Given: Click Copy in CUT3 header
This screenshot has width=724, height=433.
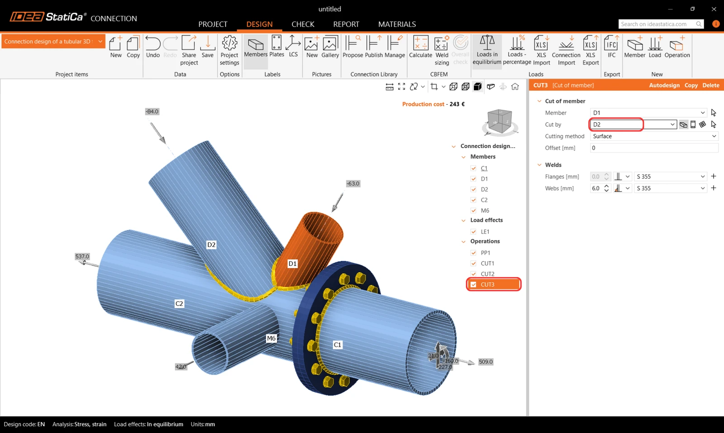Looking at the screenshot, I should pyautogui.click(x=691, y=85).
